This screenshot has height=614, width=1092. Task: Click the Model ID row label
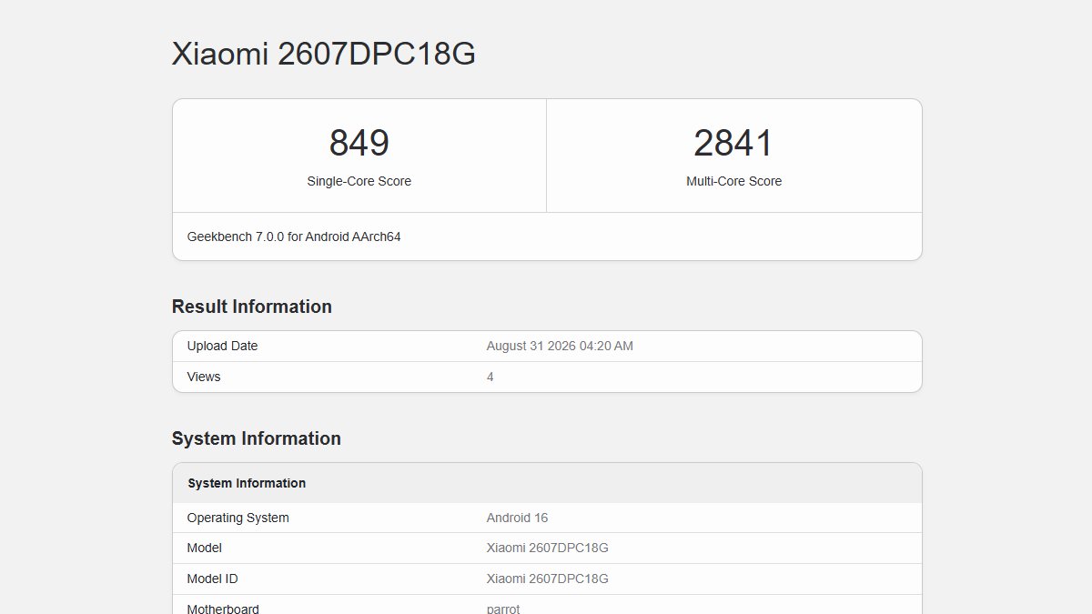click(213, 579)
